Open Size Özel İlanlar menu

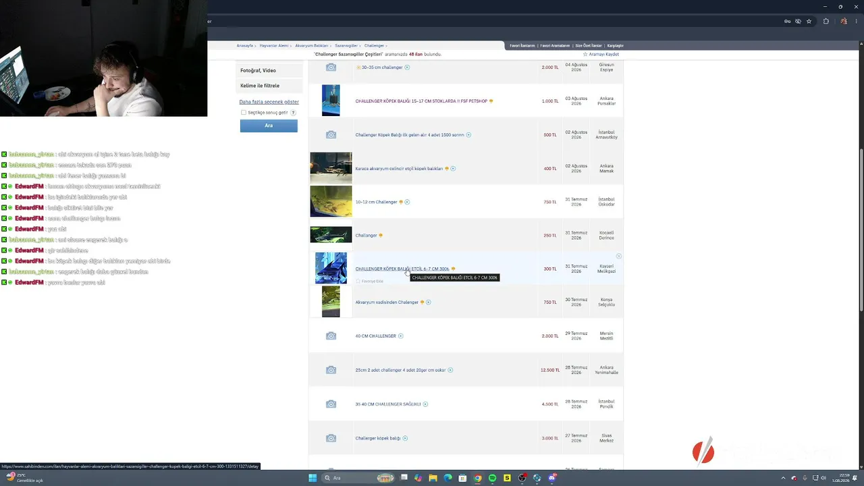588,46
